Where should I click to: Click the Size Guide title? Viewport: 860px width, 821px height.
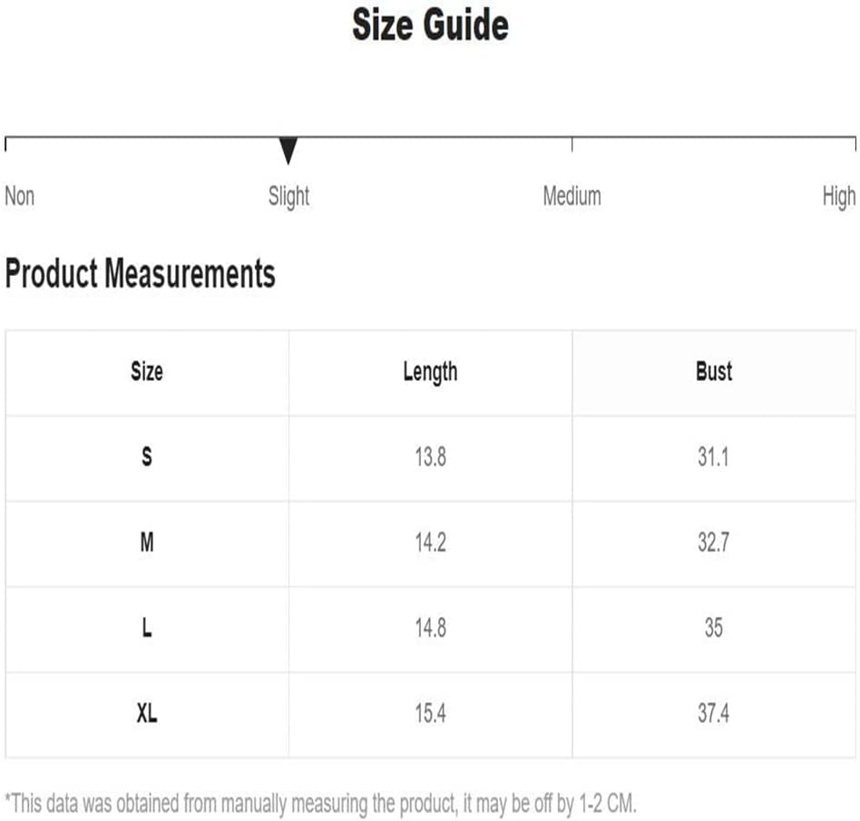pyautogui.click(x=431, y=25)
